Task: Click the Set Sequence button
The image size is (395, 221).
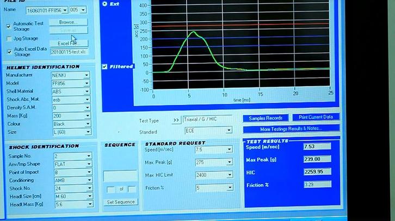Action: pyautogui.click(x=121, y=202)
